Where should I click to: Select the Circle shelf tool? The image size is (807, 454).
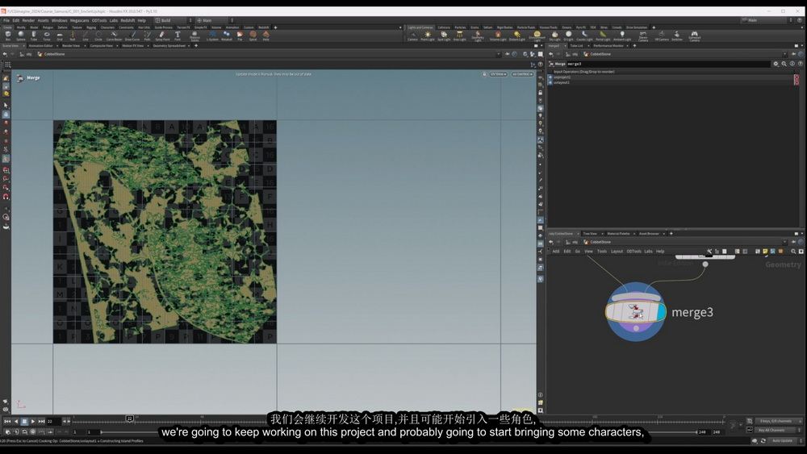tap(98, 35)
